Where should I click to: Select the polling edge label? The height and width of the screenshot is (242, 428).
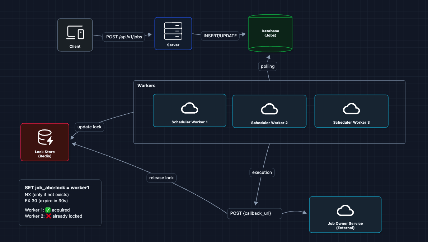click(268, 66)
